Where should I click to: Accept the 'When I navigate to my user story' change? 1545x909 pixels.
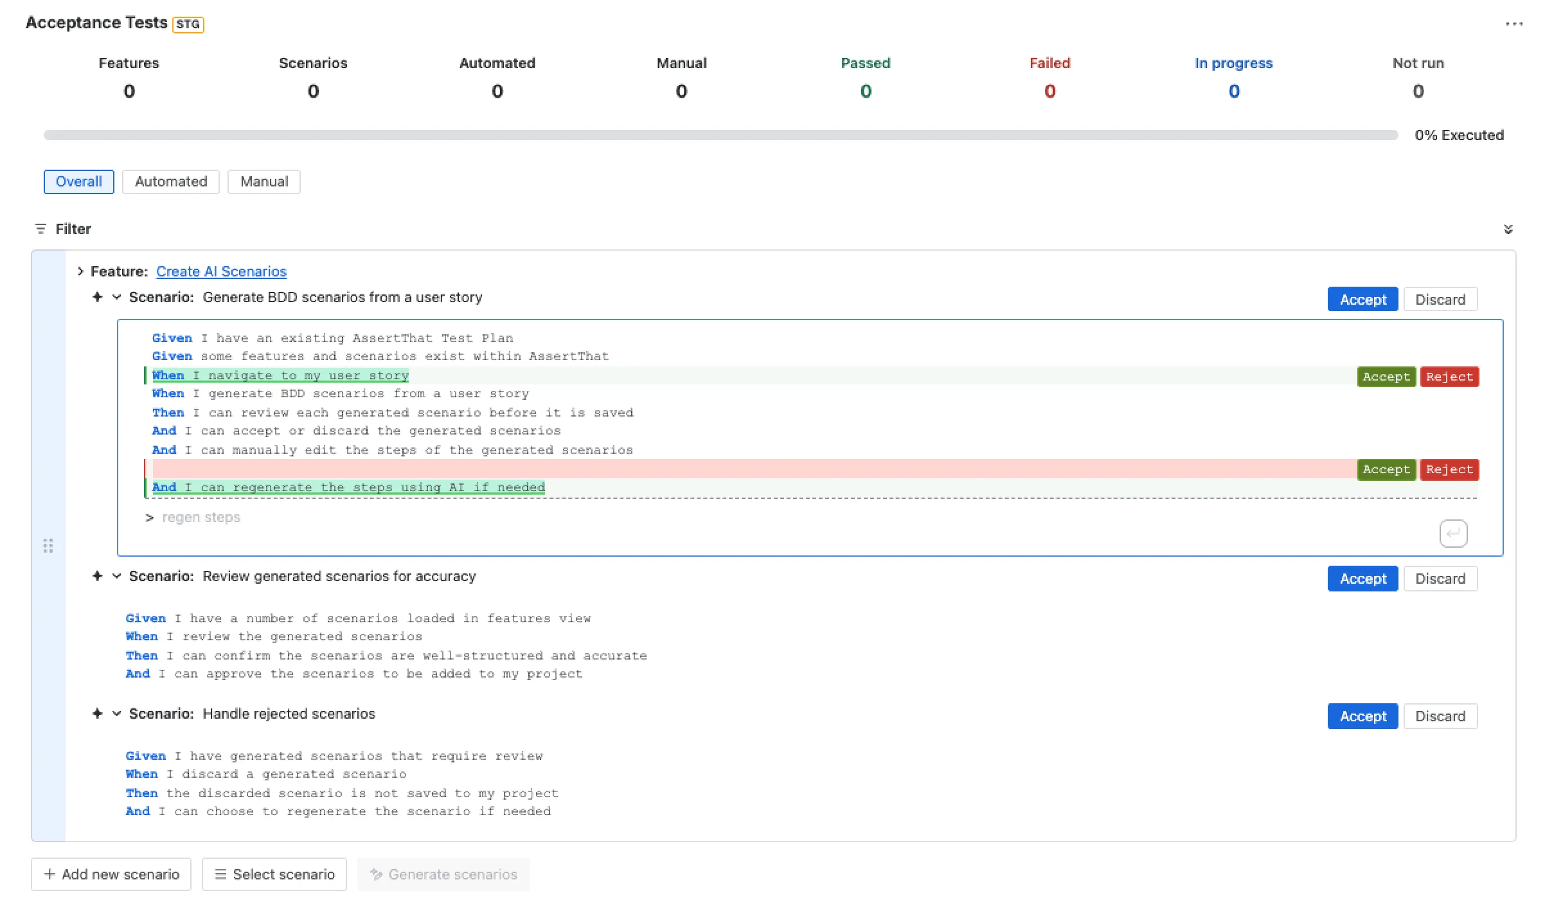click(1386, 377)
